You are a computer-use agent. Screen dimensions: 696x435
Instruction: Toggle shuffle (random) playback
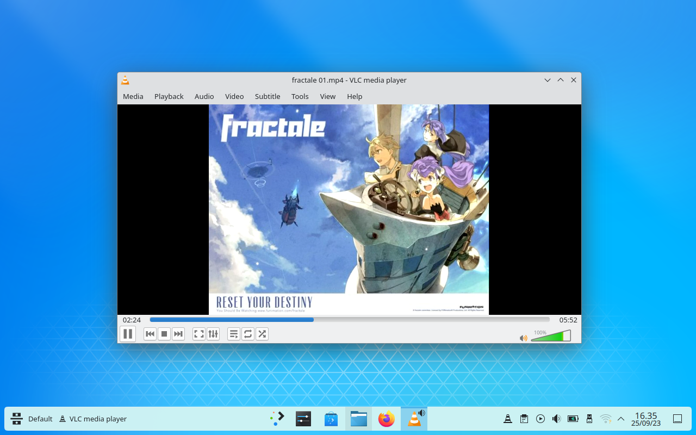[262, 334]
